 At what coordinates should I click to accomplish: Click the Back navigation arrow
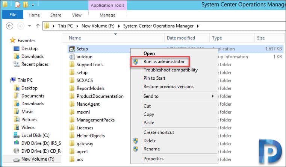(9, 26)
